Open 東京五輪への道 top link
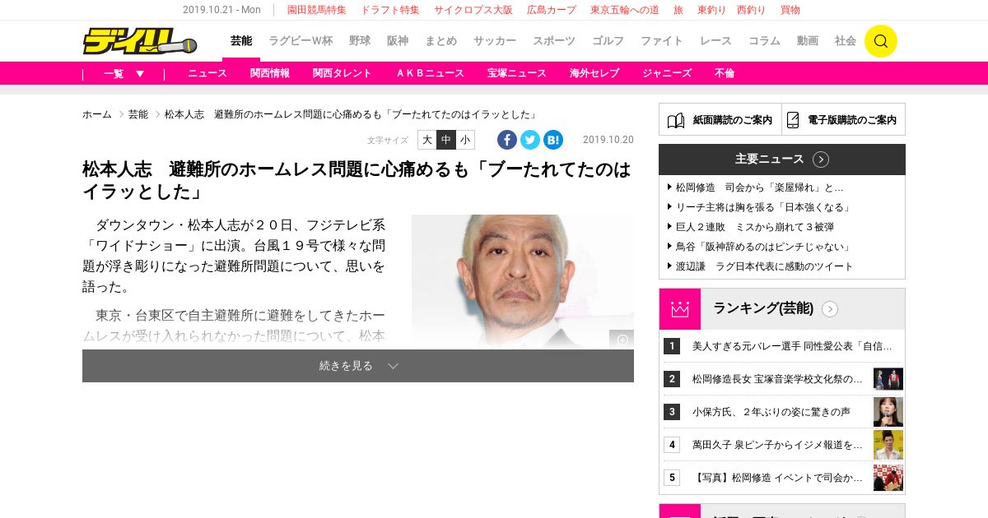Viewport: 988px width, 518px height. (625, 10)
